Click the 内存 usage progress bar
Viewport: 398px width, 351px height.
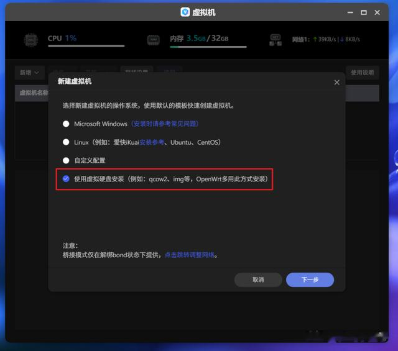click(x=208, y=47)
